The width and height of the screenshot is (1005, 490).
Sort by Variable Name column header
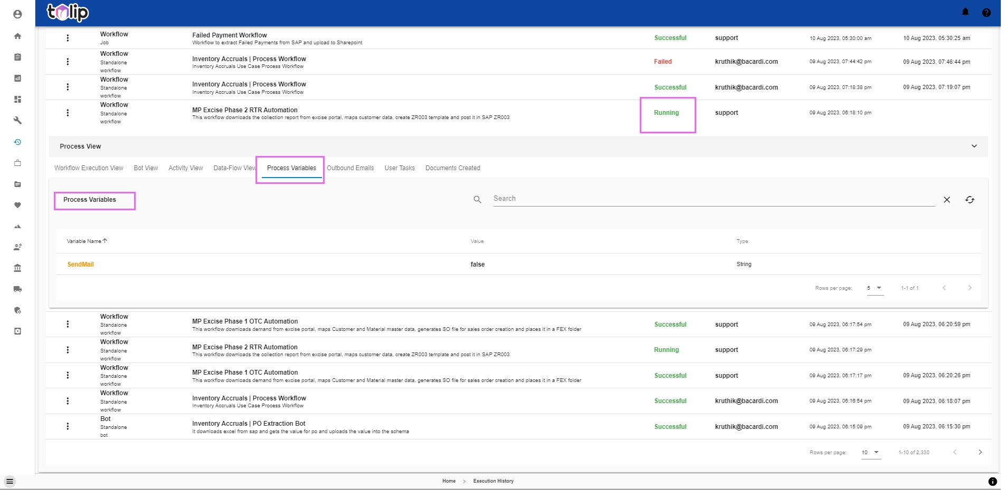click(87, 241)
